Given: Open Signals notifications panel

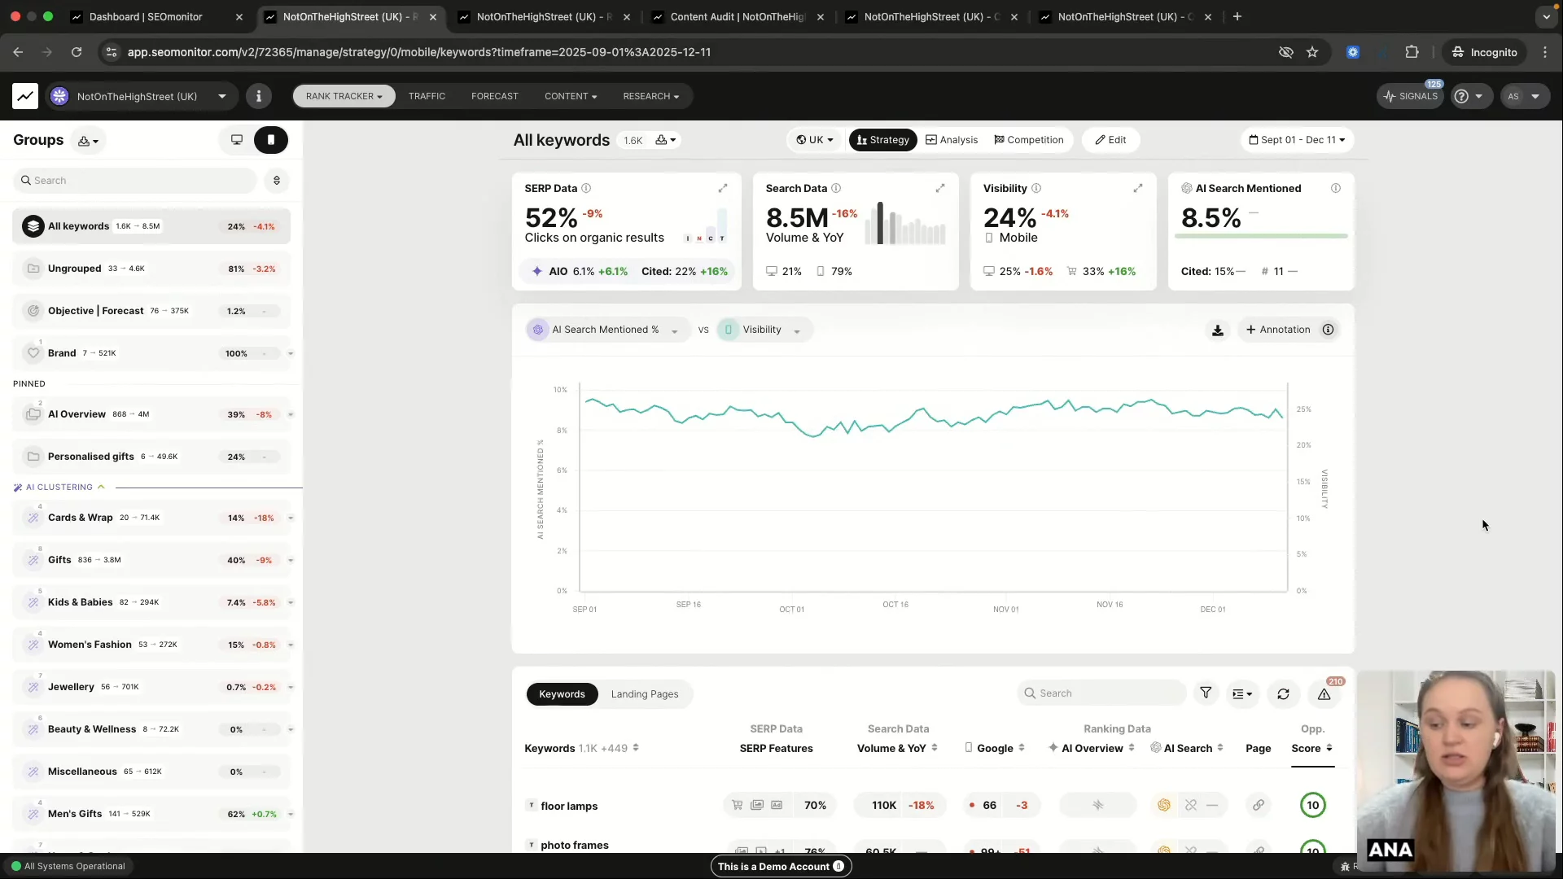Looking at the screenshot, I should coord(1411,96).
